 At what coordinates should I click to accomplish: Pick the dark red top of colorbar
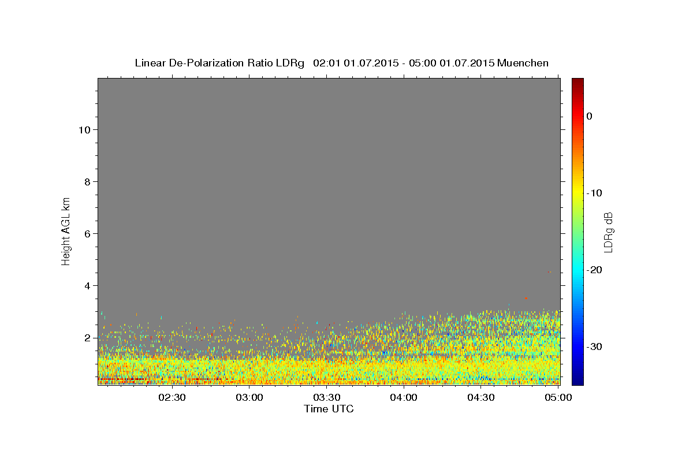(577, 82)
